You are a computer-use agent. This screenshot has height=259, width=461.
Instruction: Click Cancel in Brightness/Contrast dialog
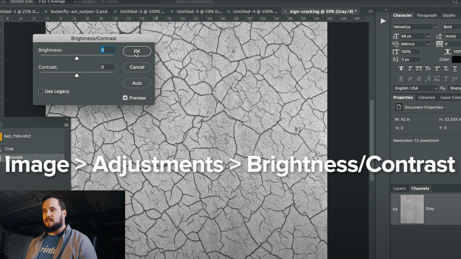pyautogui.click(x=137, y=67)
